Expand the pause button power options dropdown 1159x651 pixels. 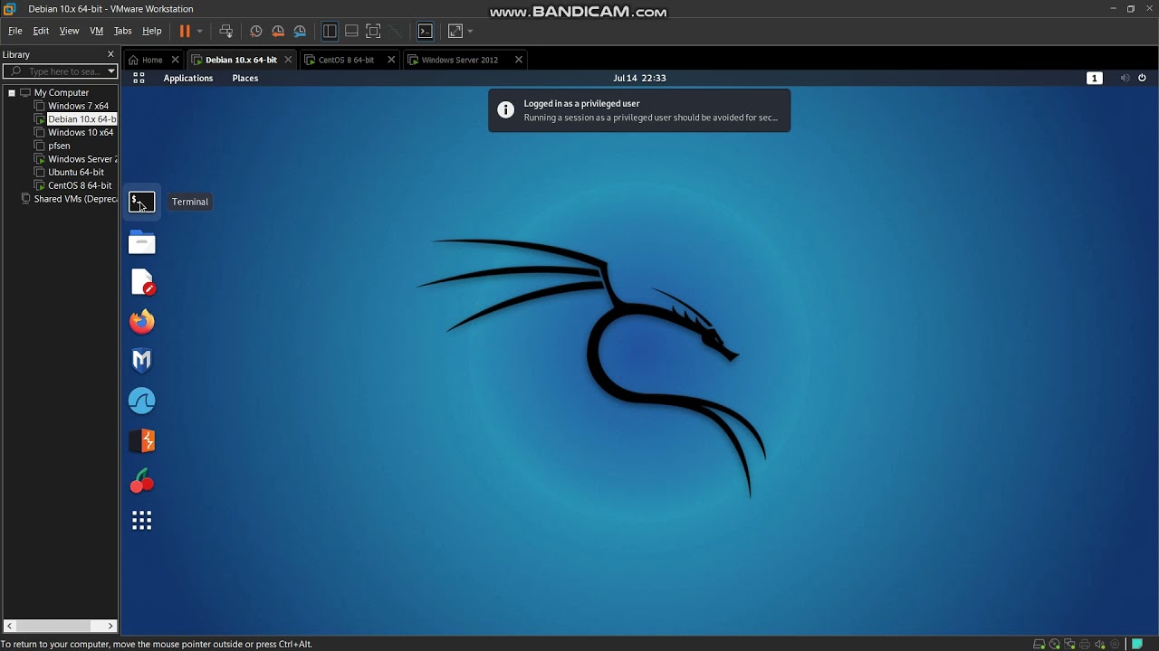(200, 32)
